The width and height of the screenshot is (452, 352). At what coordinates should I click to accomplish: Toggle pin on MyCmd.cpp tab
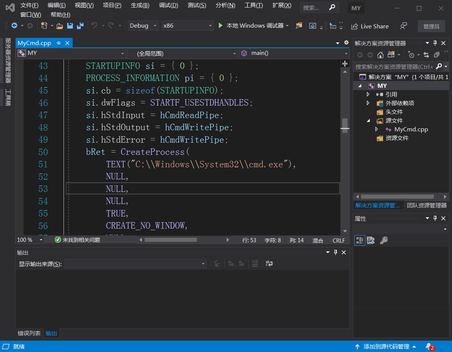click(59, 43)
